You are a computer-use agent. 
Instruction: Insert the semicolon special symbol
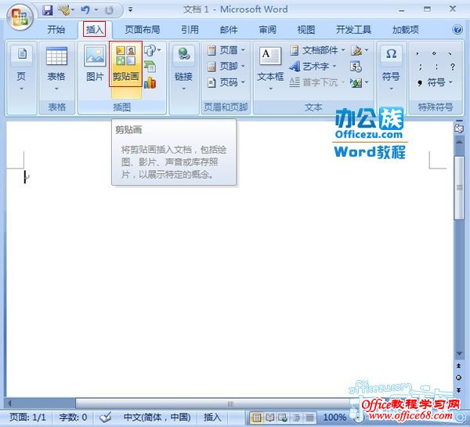pyautogui.click(x=420, y=67)
